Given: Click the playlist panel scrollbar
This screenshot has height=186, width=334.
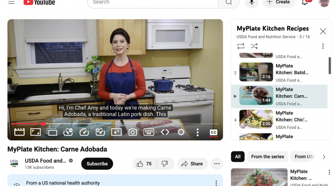Looking at the screenshot, I should point(329,66).
